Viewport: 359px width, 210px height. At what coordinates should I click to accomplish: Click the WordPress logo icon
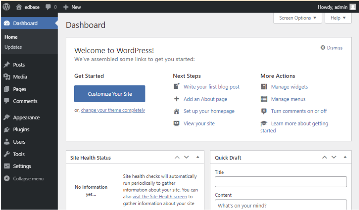coord(6,7)
